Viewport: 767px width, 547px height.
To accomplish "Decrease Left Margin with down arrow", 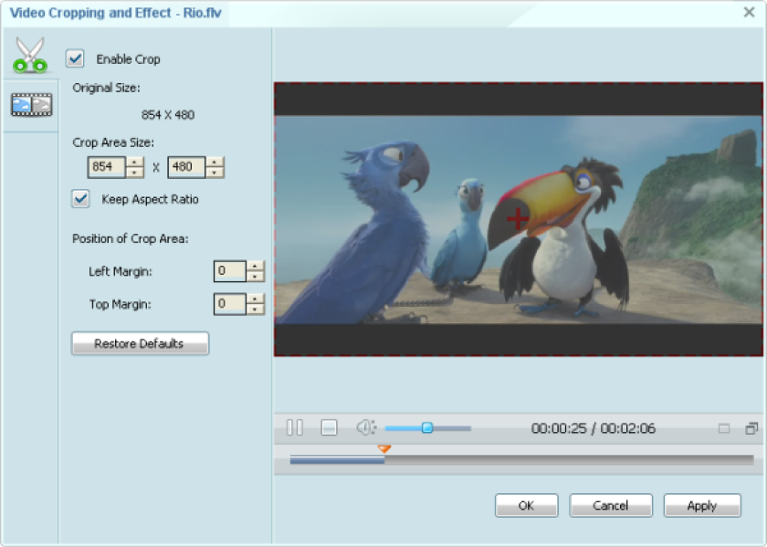I will [x=256, y=277].
